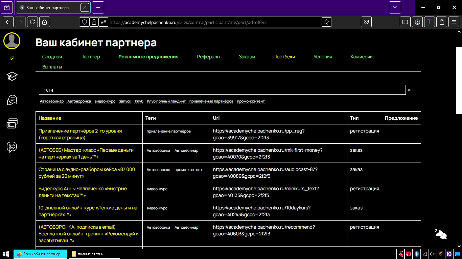Toggle the browser sidebar panel

click(405, 22)
